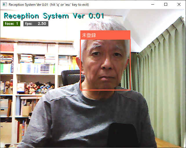Click the orange 未登録 label banner
The height and width of the screenshot is (148, 186).
[x=105, y=35]
